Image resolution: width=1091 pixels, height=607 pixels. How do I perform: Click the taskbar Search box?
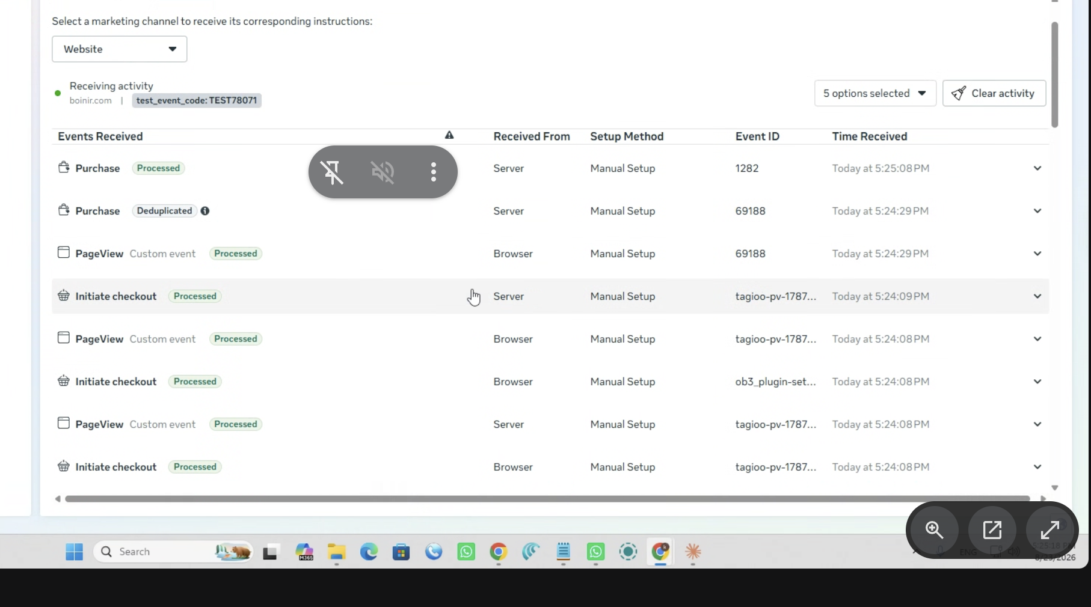point(173,552)
